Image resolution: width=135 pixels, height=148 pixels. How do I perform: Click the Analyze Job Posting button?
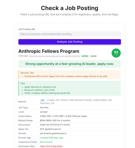(70, 42)
